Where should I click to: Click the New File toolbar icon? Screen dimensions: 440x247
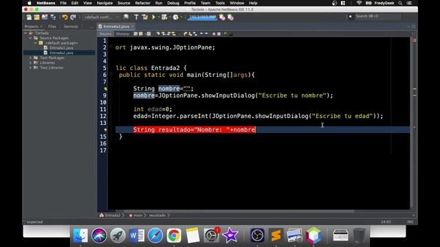(x=29, y=17)
